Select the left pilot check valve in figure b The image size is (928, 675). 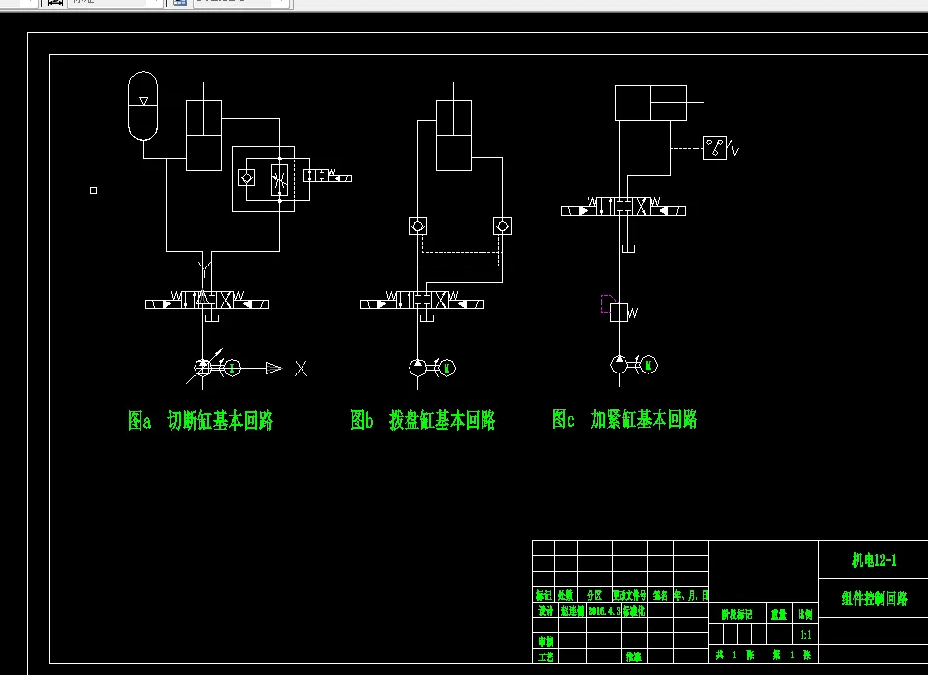pyautogui.click(x=418, y=226)
